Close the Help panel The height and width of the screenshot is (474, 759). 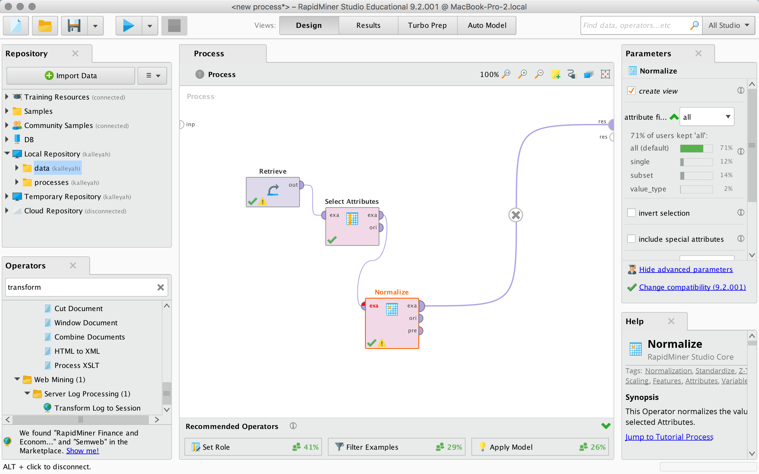click(671, 321)
